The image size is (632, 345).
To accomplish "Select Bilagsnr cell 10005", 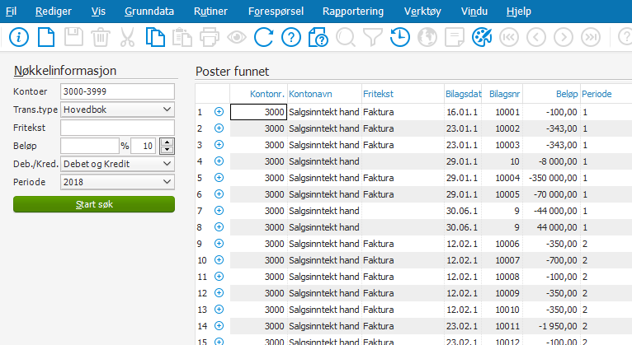I will 502,194.
